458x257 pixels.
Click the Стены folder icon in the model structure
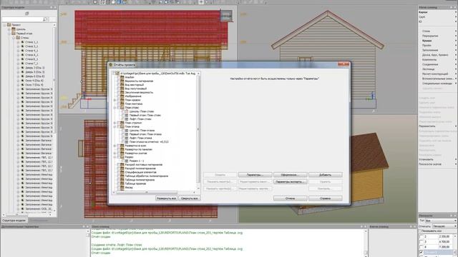[x=18, y=38]
